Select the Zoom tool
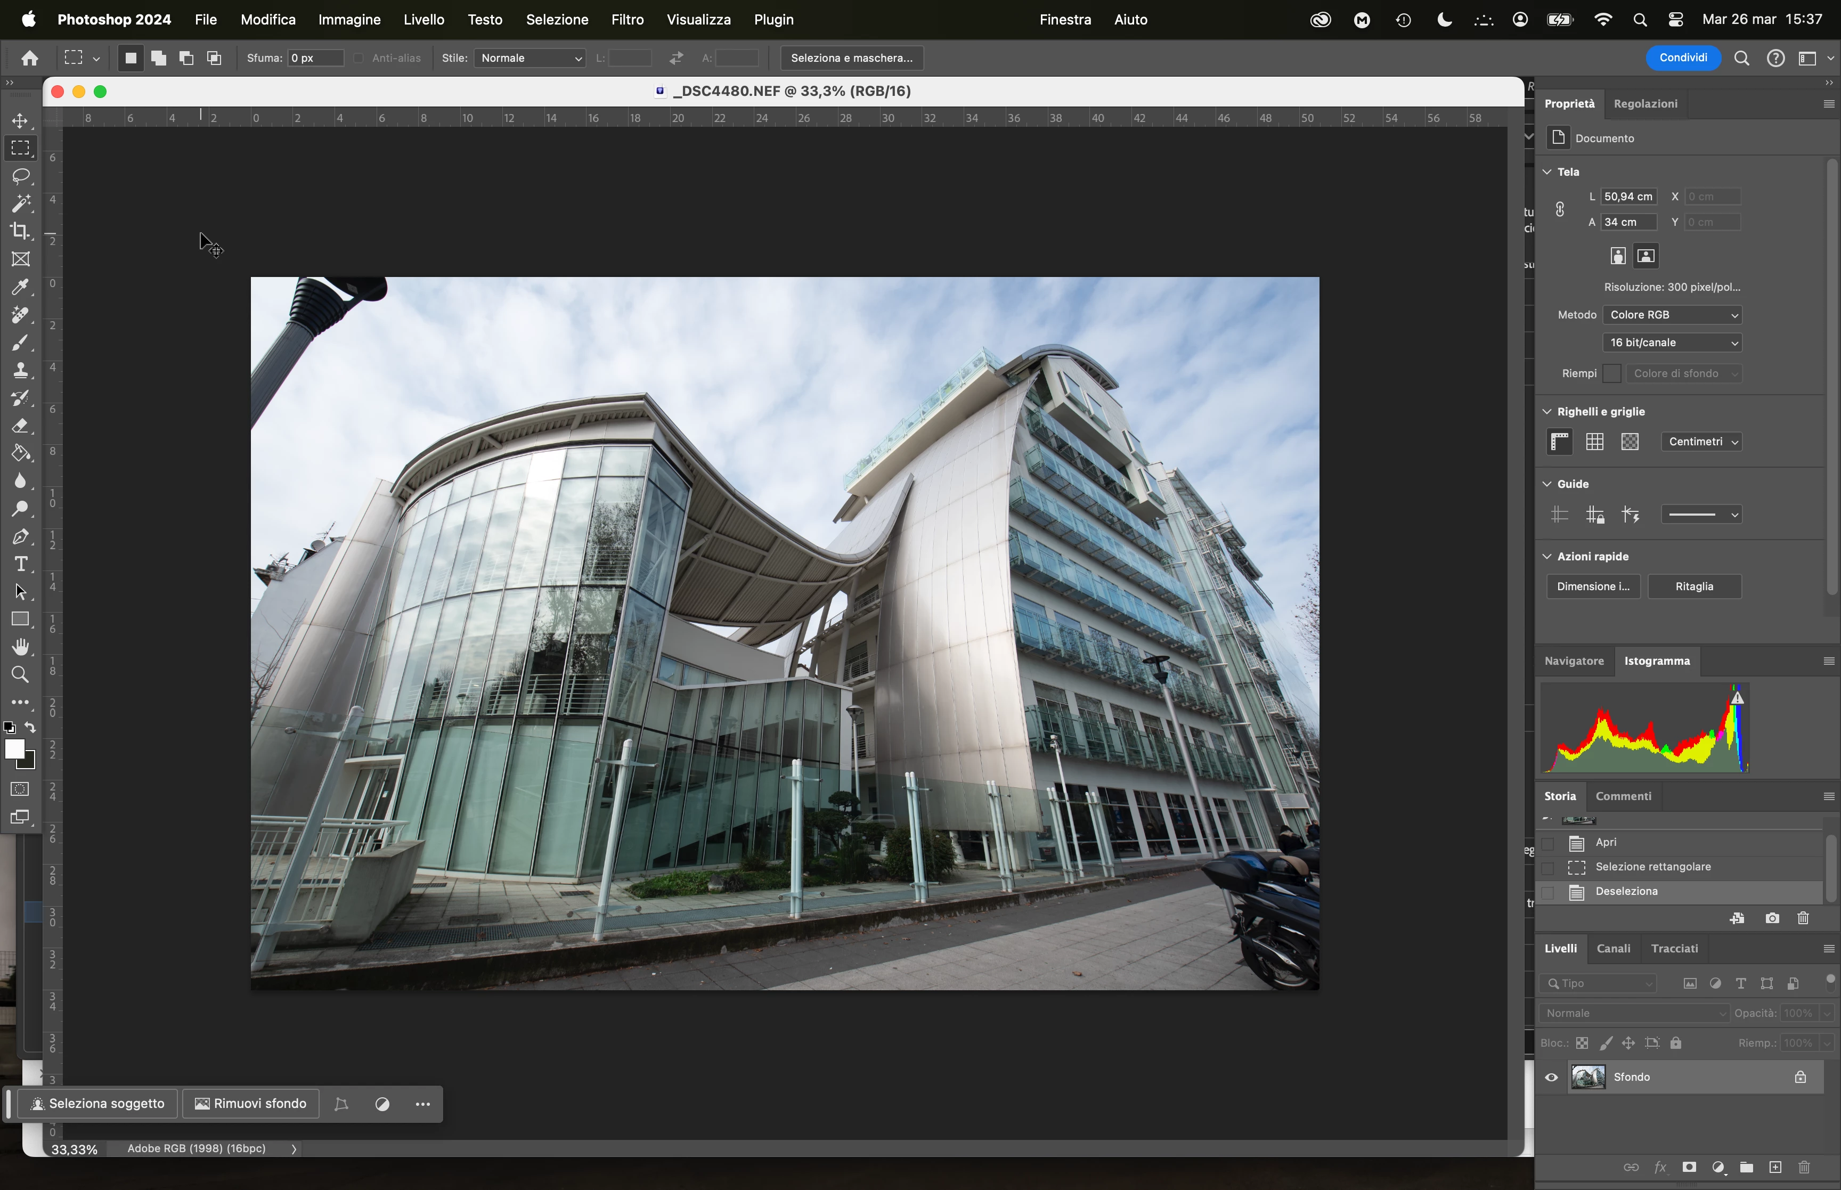The image size is (1841, 1190). (21, 674)
